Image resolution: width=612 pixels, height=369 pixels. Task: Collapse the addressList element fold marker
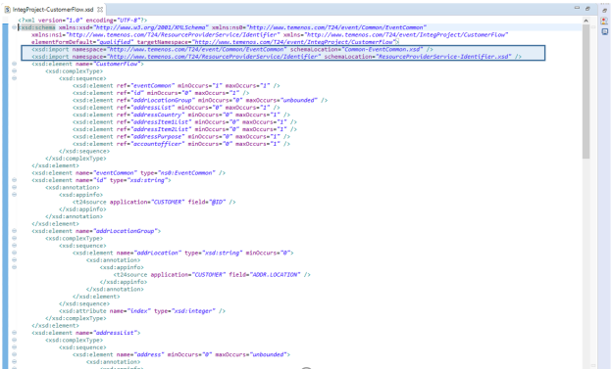tap(14, 333)
